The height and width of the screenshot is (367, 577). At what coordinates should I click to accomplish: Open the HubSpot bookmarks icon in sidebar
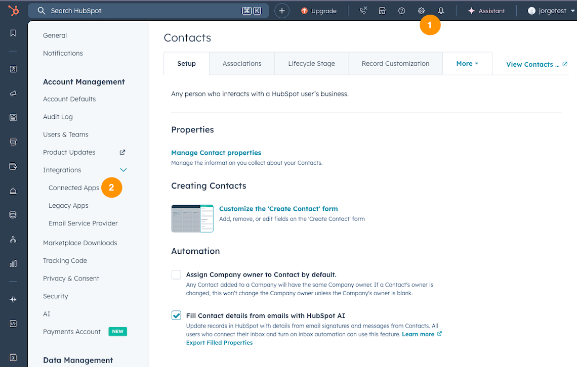coord(13,33)
